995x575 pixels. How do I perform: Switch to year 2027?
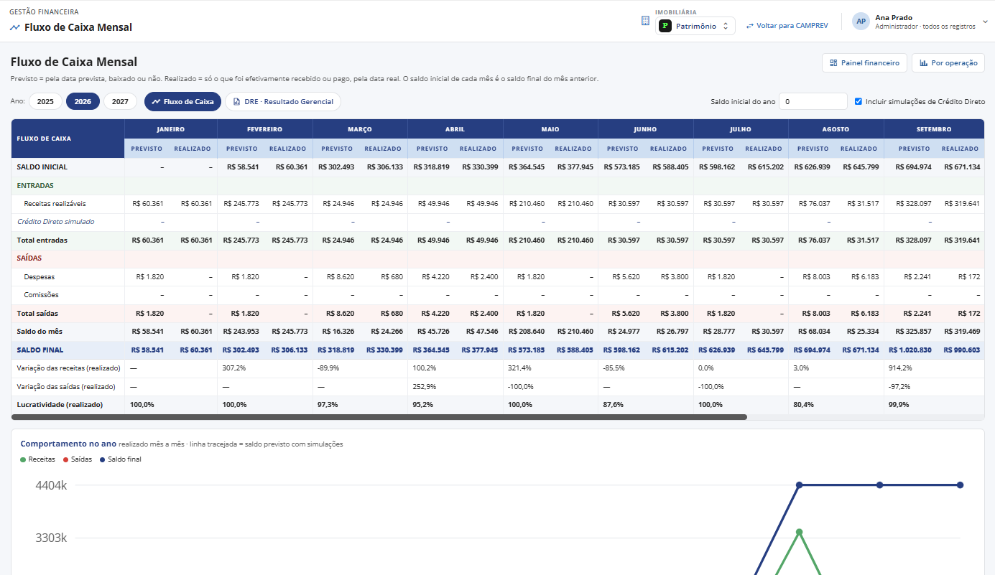120,102
